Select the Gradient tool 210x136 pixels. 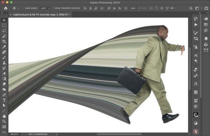pyautogui.click(x=4, y=79)
